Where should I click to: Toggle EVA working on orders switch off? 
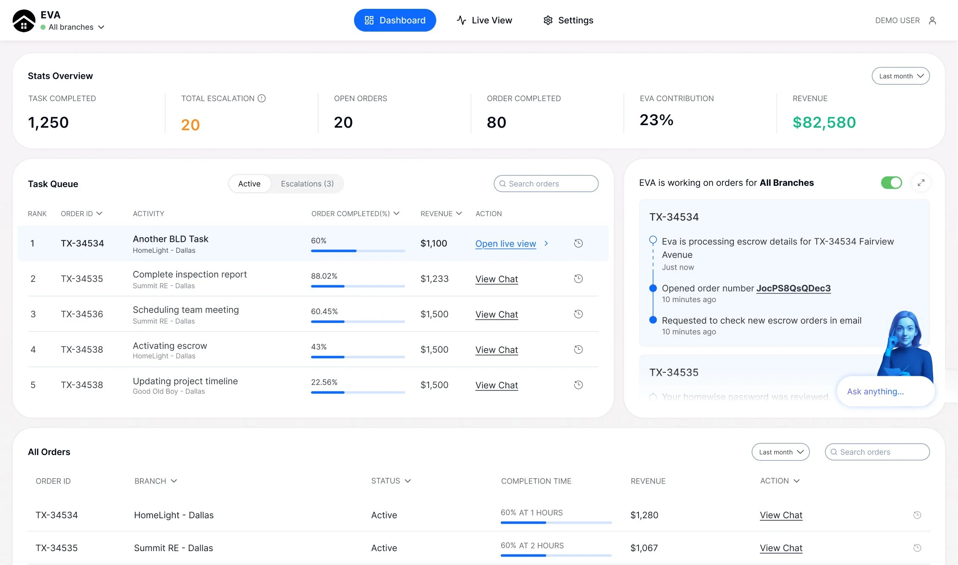click(891, 182)
